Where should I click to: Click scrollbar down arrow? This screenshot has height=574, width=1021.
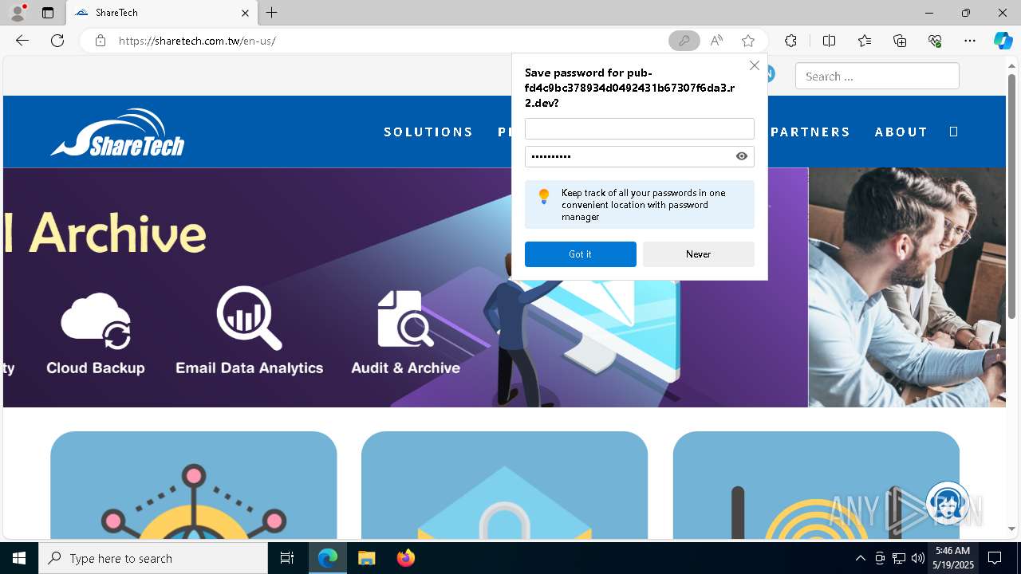pyautogui.click(x=1011, y=529)
